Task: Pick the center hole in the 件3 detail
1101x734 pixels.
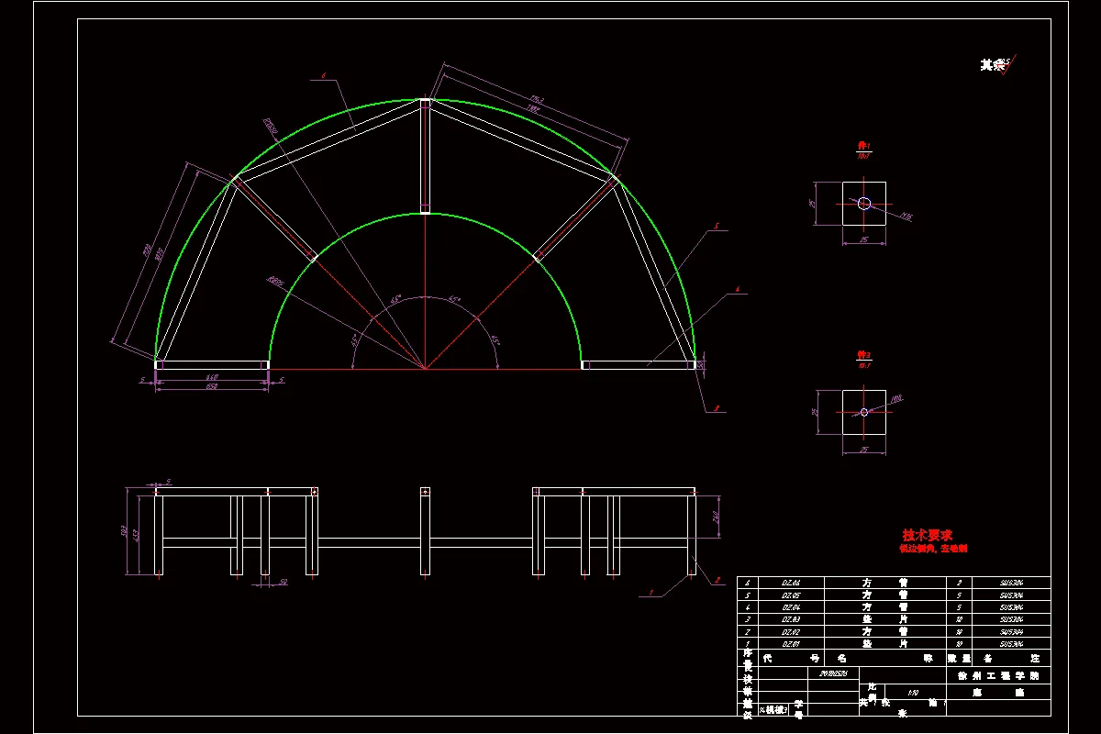Action: click(x=864, y=412)
